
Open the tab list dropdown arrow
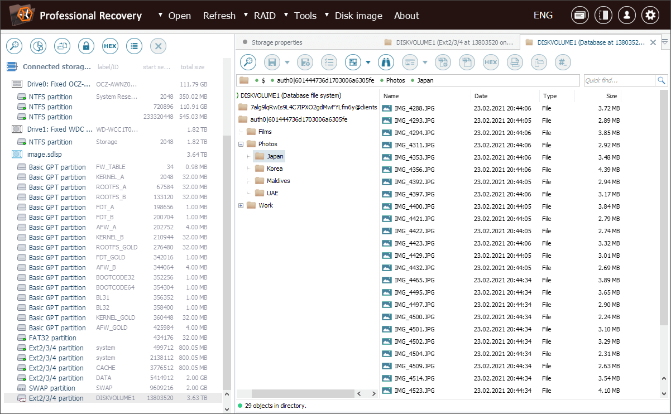pyautogui.click(x=664, y=42)
